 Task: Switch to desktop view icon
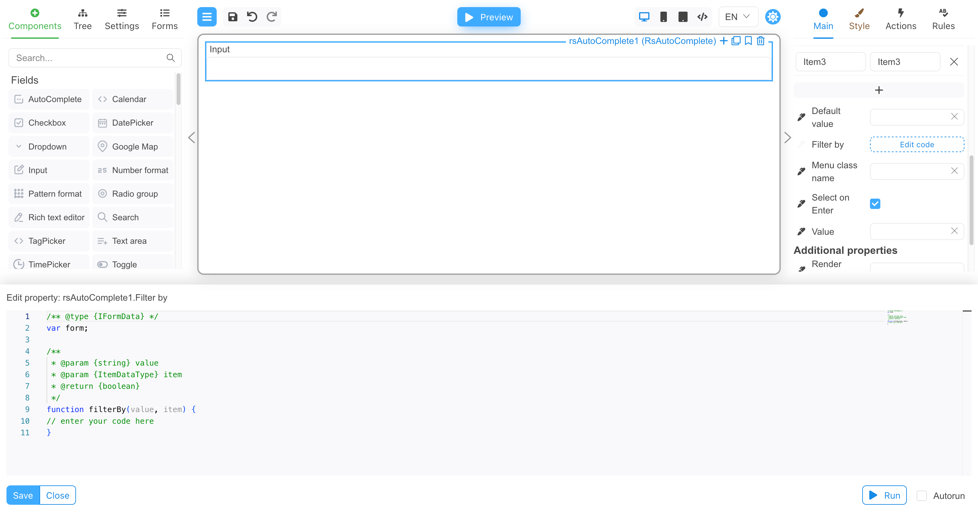click(x=644, y=17)
